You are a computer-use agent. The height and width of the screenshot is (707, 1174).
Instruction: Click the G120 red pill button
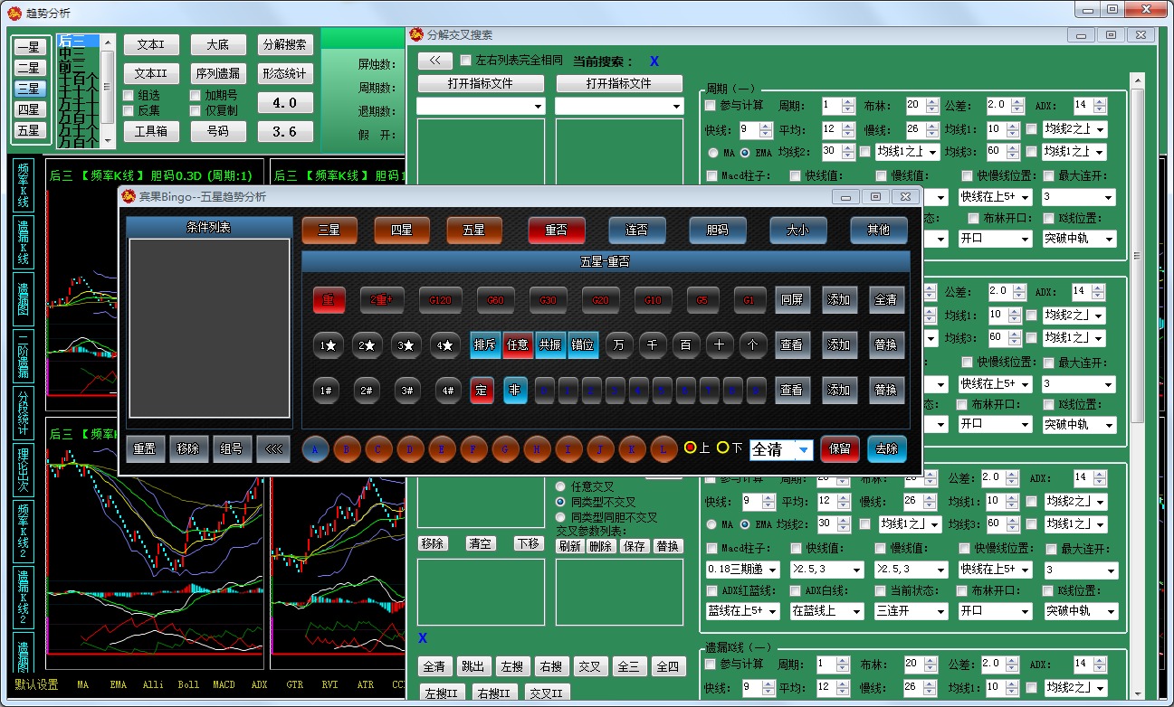(441, 300)
